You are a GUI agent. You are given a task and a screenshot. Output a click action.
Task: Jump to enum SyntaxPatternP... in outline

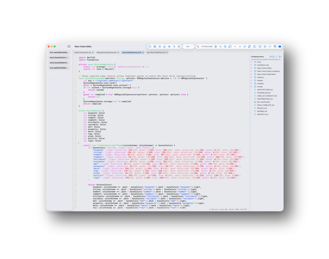(x=59, y=63)
